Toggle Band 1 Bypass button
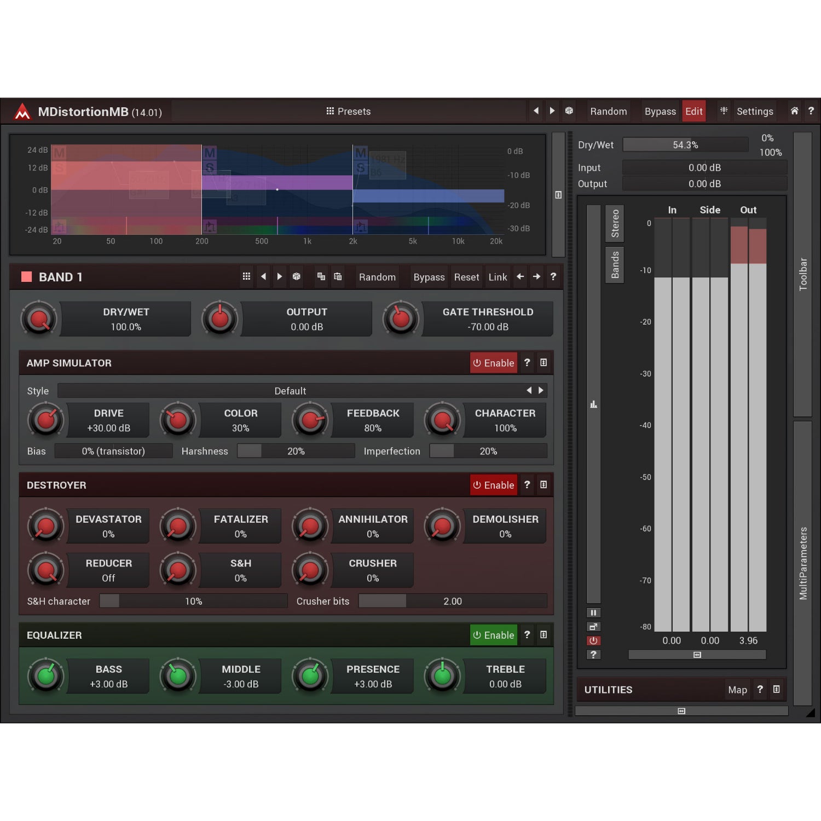 pyautogui.click(x=429, y=277)
